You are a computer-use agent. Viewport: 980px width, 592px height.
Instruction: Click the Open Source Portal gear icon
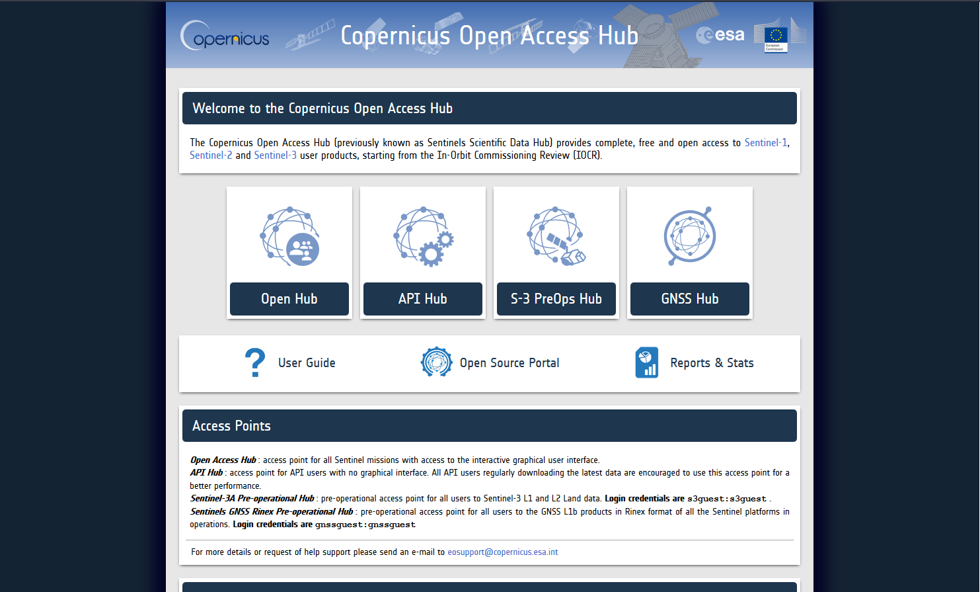pyautogui.click(x=436, y=362)
